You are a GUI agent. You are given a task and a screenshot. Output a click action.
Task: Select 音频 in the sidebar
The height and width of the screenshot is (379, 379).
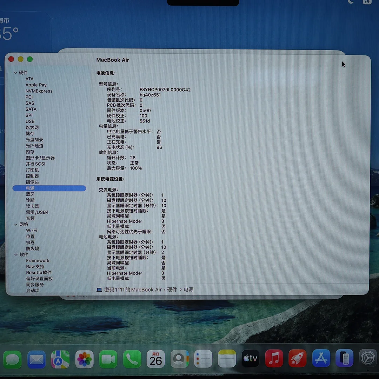coord(30,219)
